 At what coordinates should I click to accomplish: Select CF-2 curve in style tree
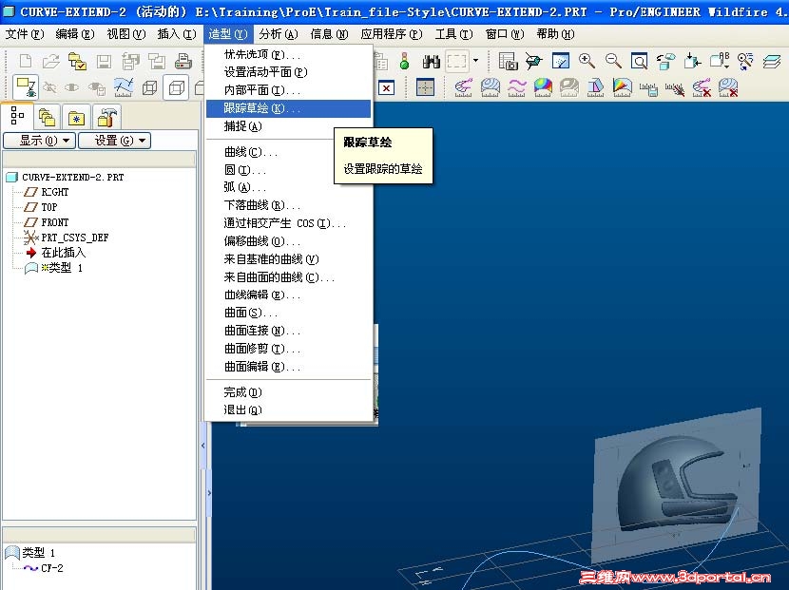[45, 568]
